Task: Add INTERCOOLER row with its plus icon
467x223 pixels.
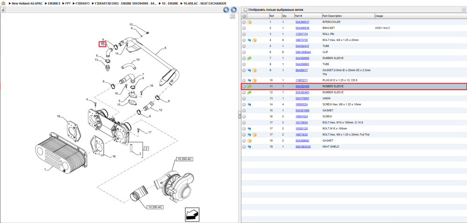Action: 244,22
